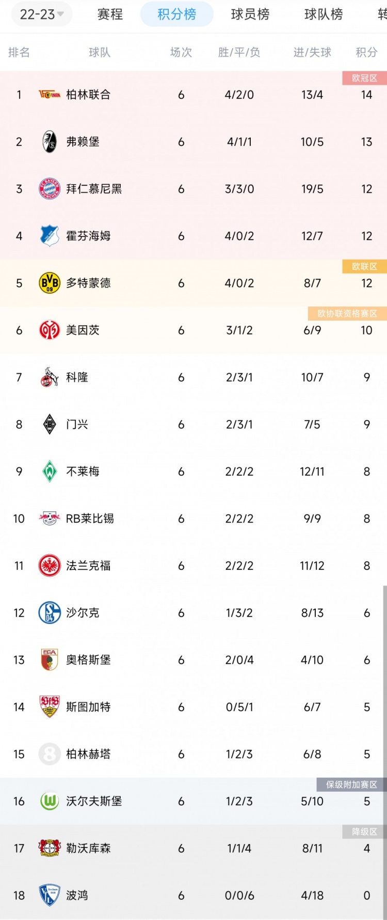
Task: Open the 拜仁慕尼黑 logo
Action: click(x=50, y=189)
